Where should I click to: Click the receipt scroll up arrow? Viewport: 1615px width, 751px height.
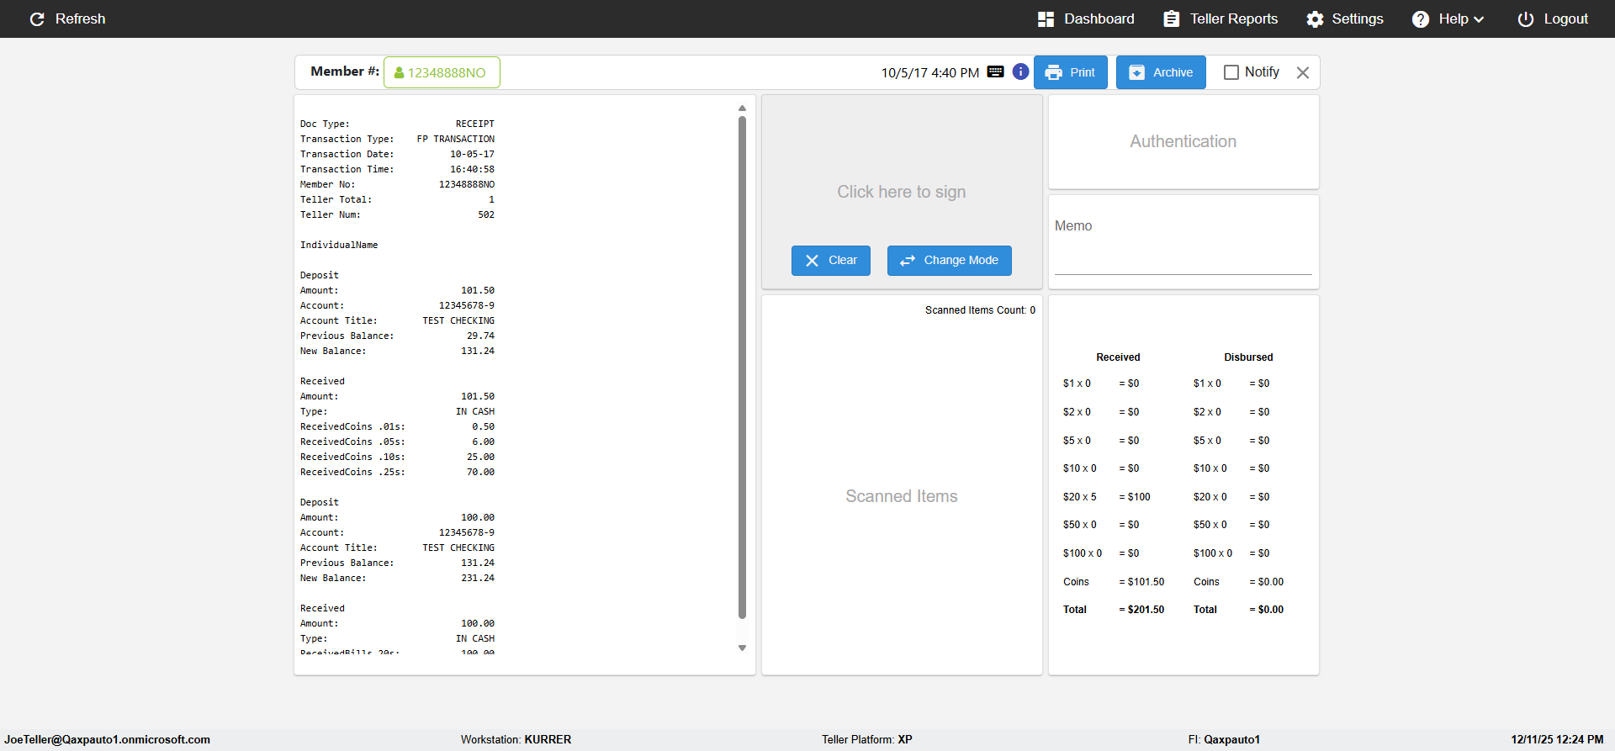pyautogui.click(x=742, y=108)
